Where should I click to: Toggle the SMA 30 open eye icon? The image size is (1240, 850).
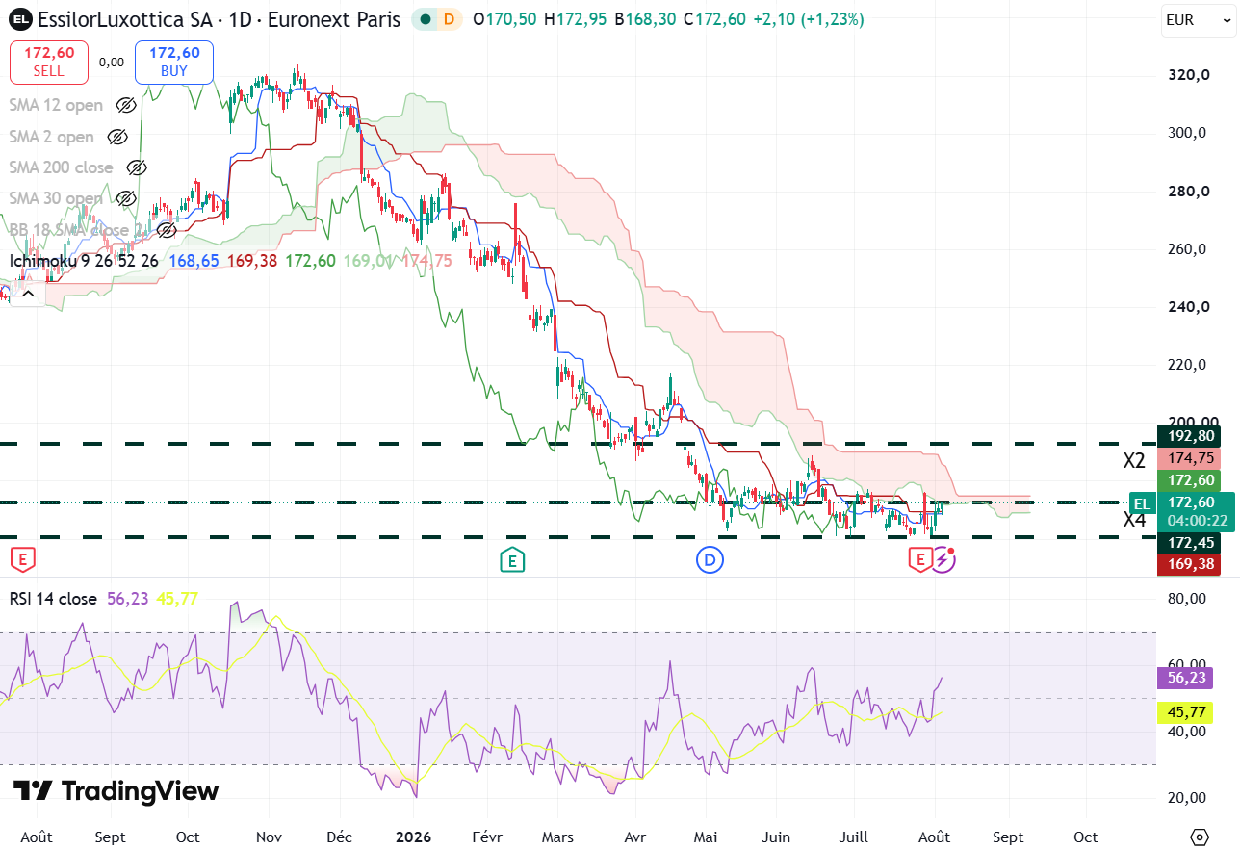[x=126, y=198]
